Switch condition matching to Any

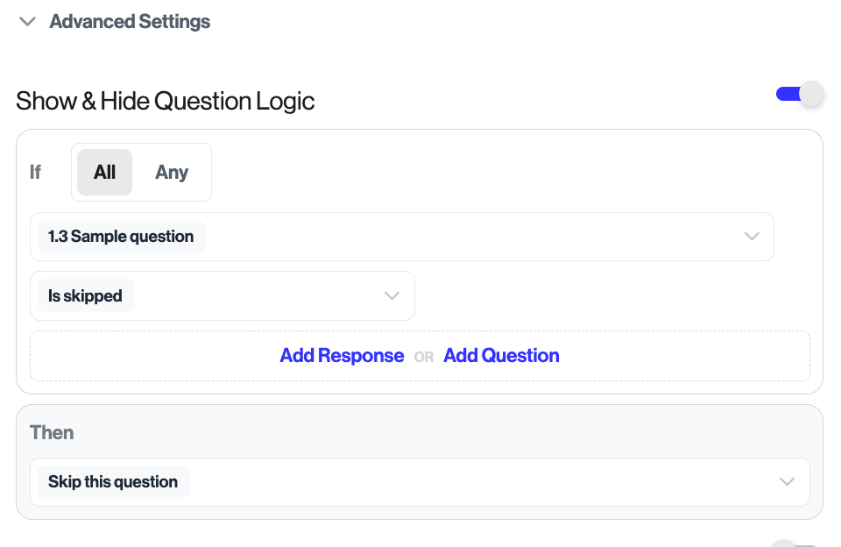click(172, 172)
